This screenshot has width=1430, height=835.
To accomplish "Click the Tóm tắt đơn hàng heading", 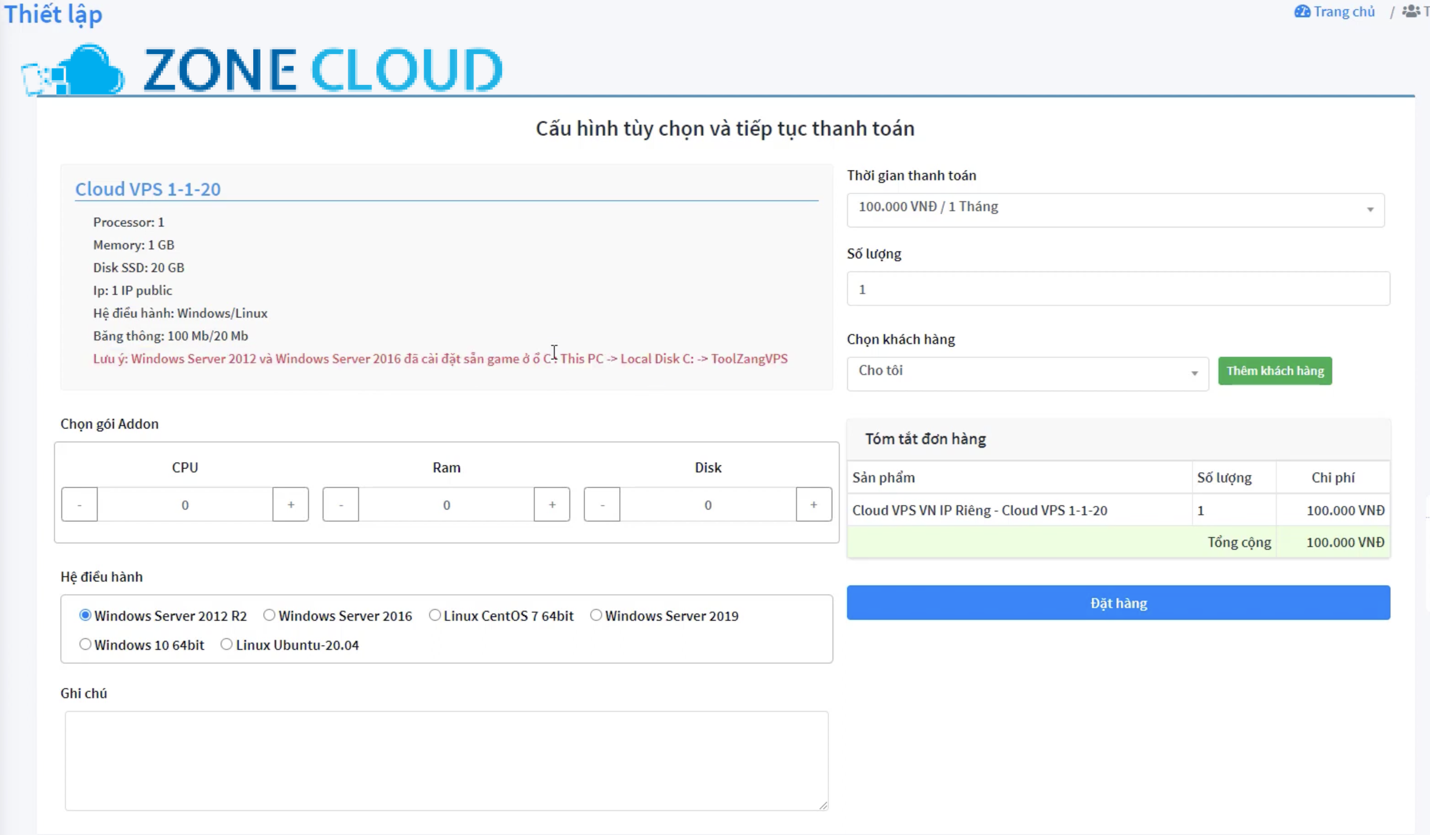I will tap(925, 439).
